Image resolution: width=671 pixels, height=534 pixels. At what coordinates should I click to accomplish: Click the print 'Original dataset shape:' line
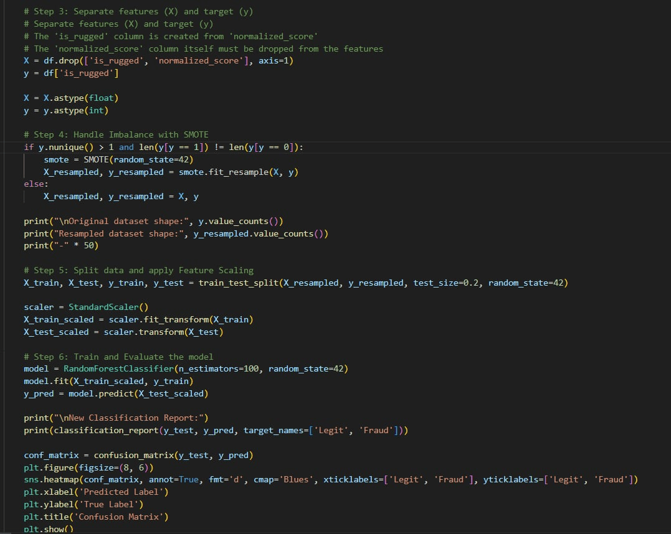pos(153,221)
